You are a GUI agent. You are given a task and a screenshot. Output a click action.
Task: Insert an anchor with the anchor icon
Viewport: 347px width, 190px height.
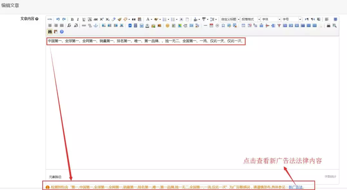point(96,26)
